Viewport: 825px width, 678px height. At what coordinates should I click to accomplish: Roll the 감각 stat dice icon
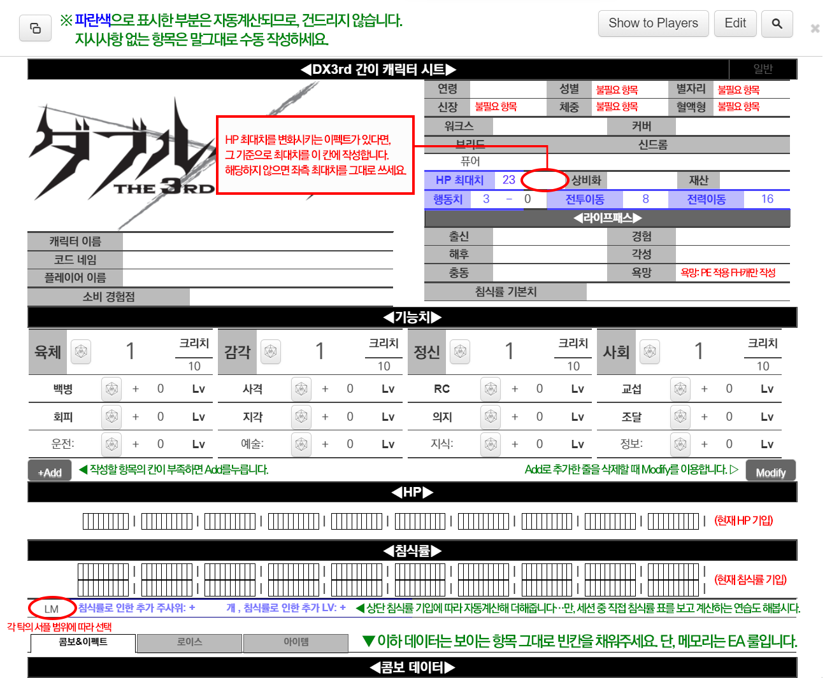click(x=270, y=351)
